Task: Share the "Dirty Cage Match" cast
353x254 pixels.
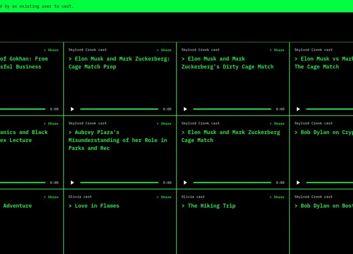Action: tap(277, 50)
